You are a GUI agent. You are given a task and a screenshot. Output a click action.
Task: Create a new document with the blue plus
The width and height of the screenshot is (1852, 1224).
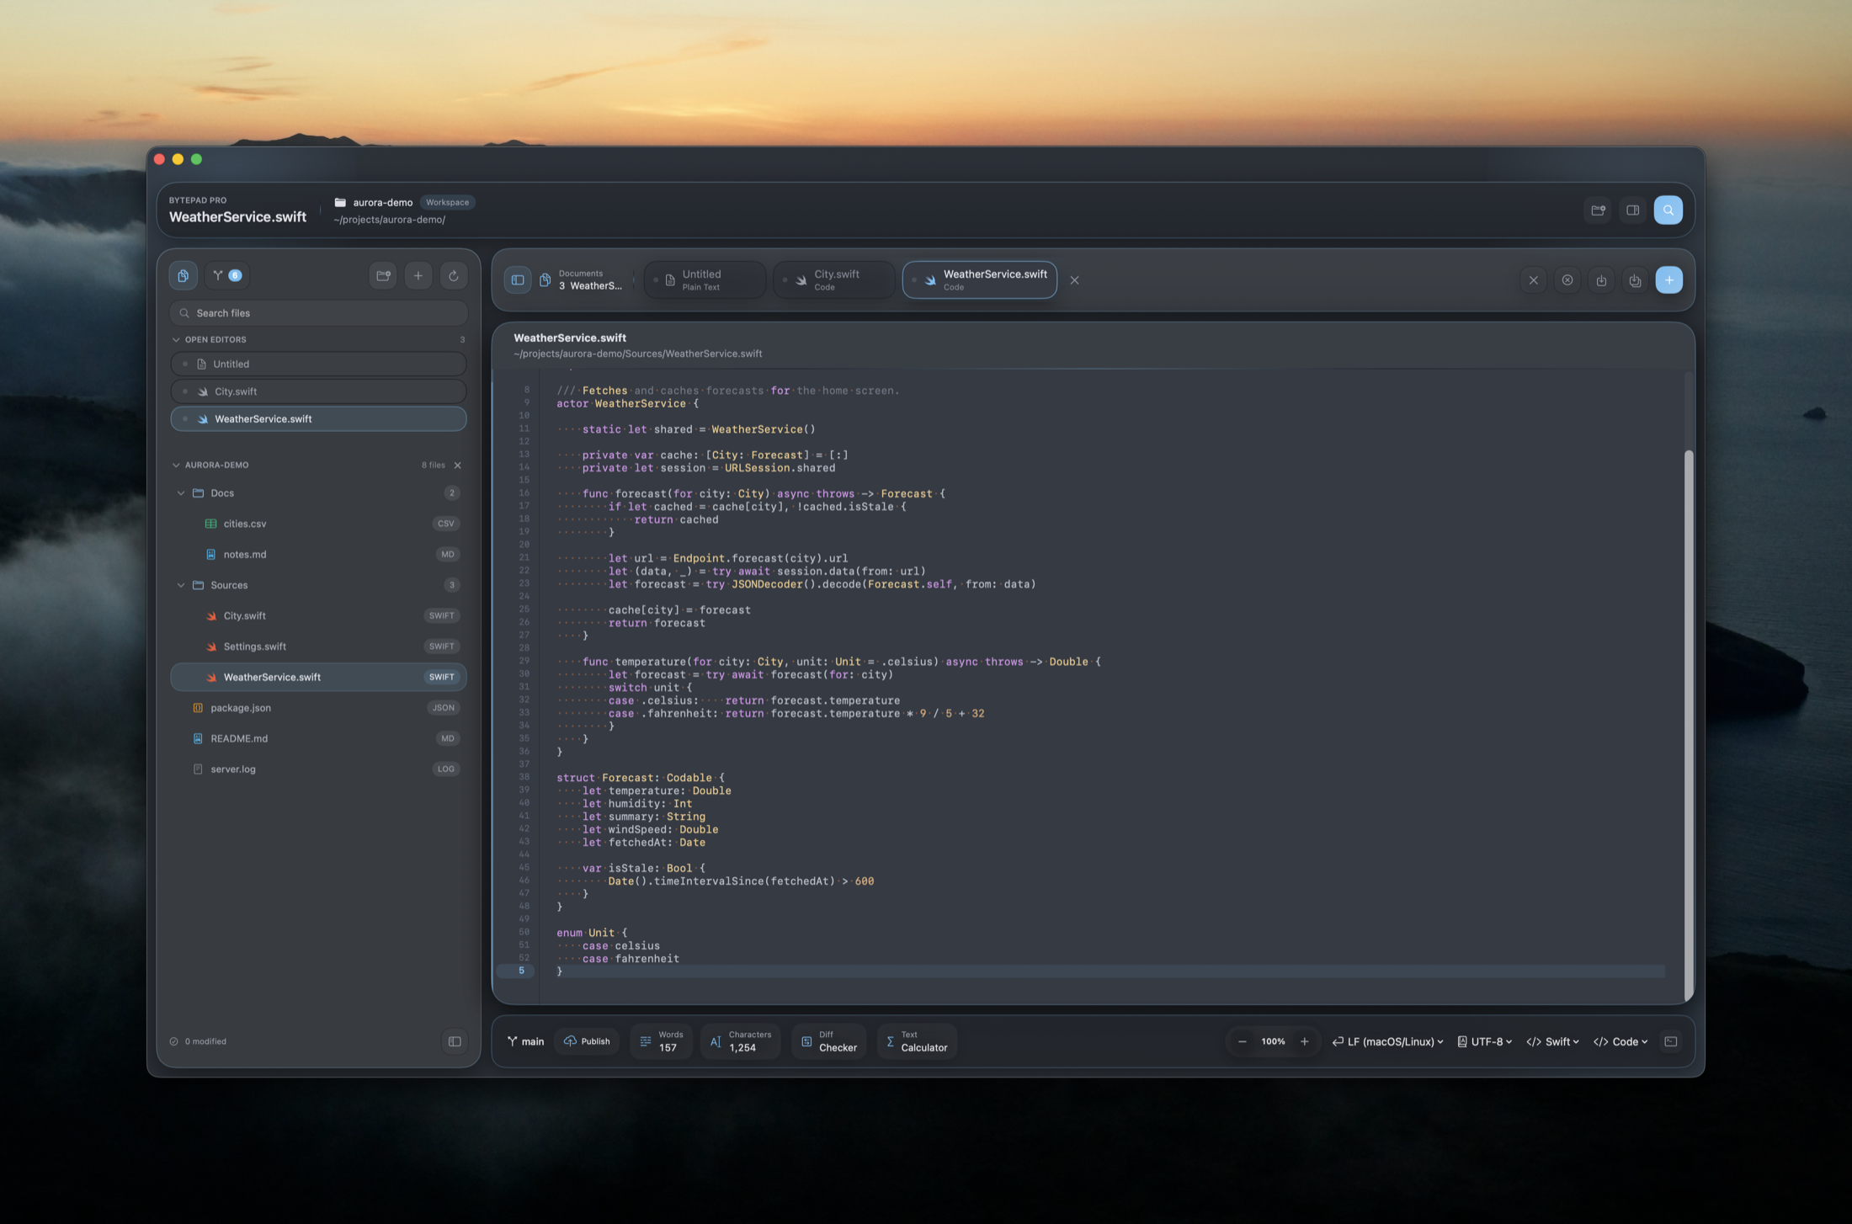1668,280
